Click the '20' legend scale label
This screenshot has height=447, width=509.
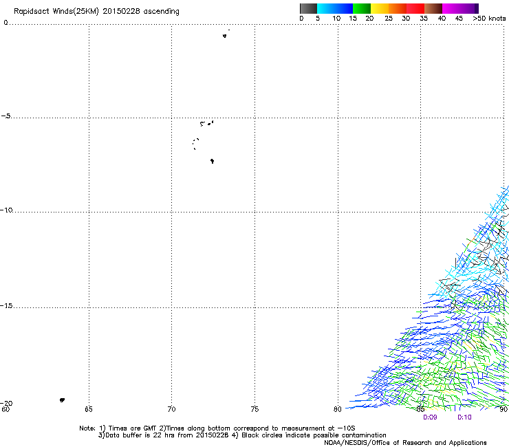[x=369, y=19]
